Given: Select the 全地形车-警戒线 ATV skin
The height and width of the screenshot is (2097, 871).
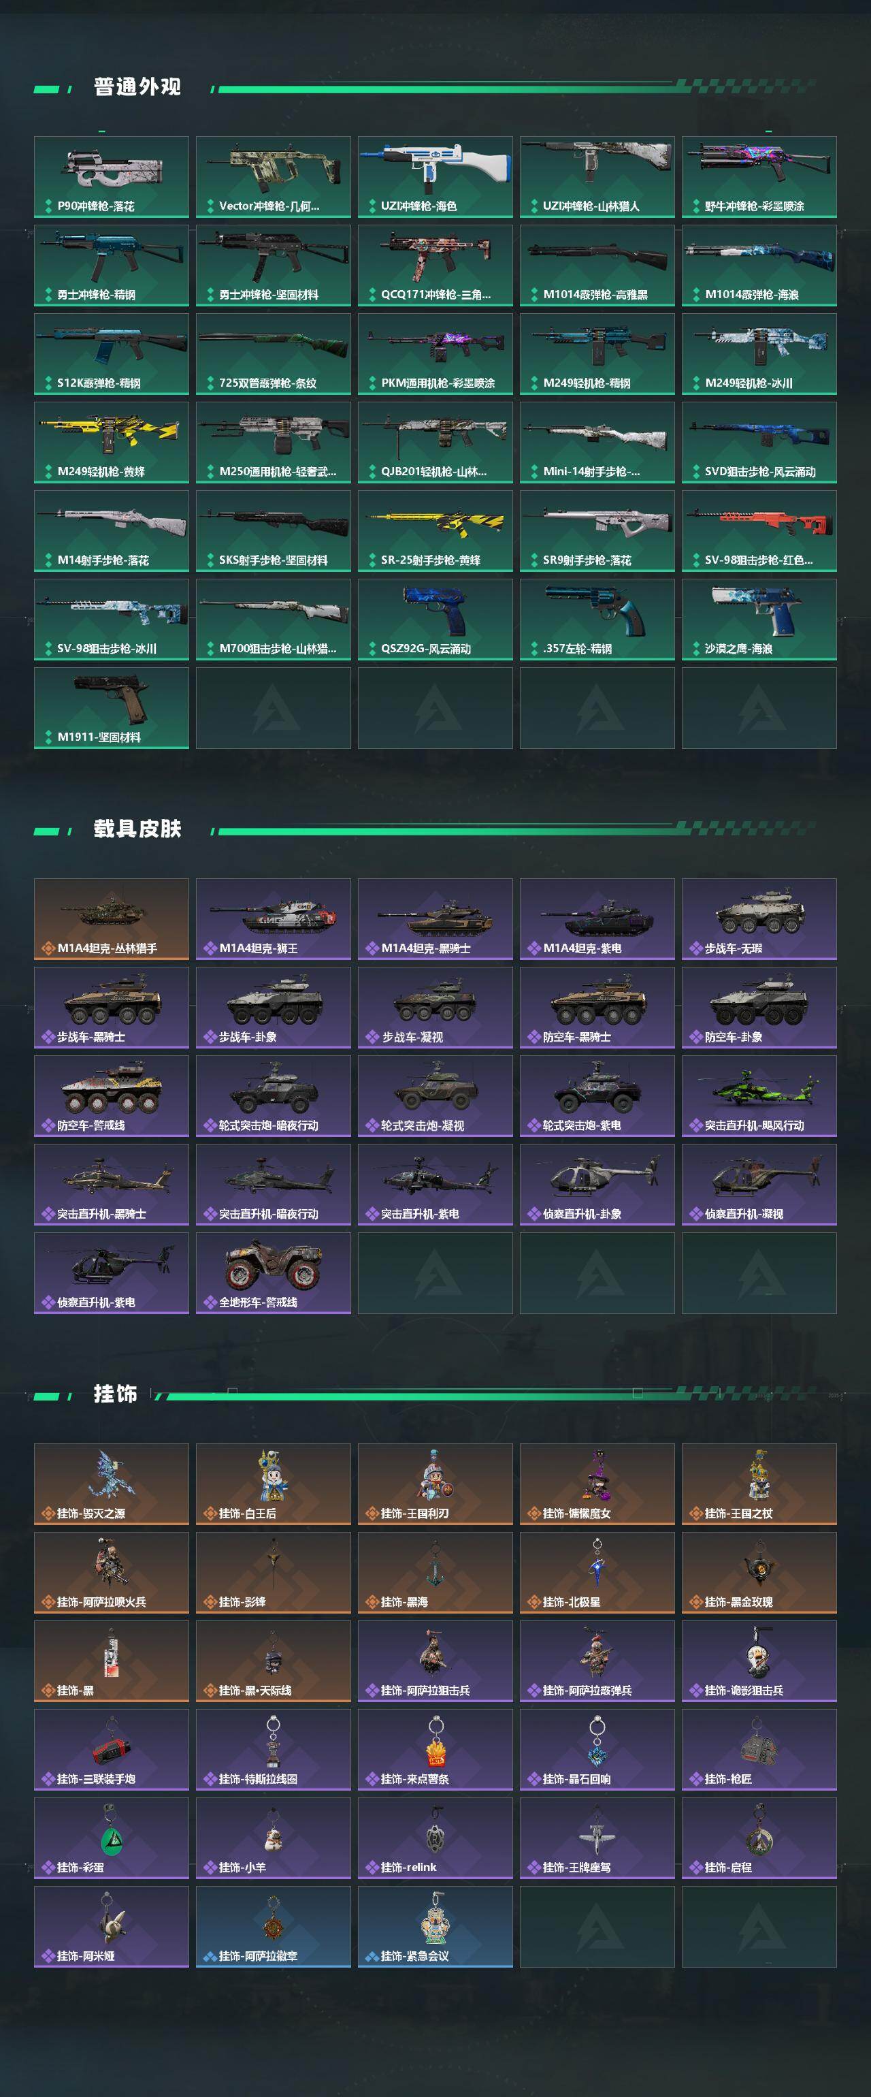Looking at the screenshot, I should [274, 1273].
